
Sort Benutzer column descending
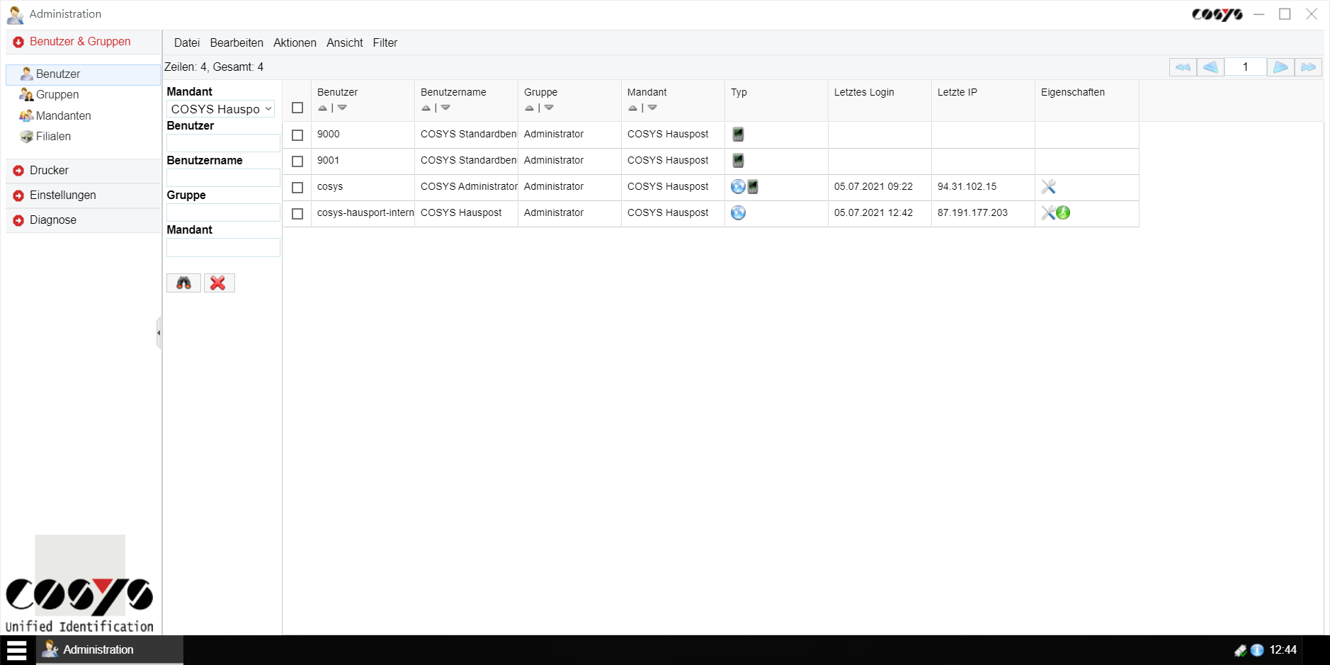tap(342, 108)
